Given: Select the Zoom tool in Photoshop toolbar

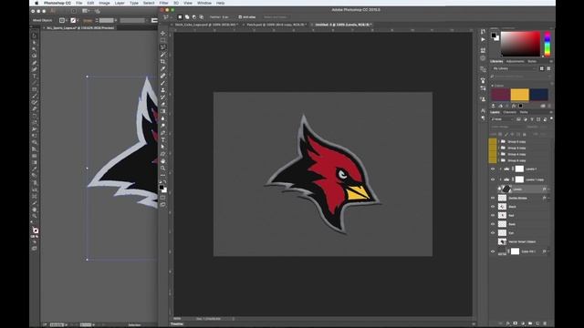Looking at the screenshot, I should pyautogui.click(x=163, y=168).
